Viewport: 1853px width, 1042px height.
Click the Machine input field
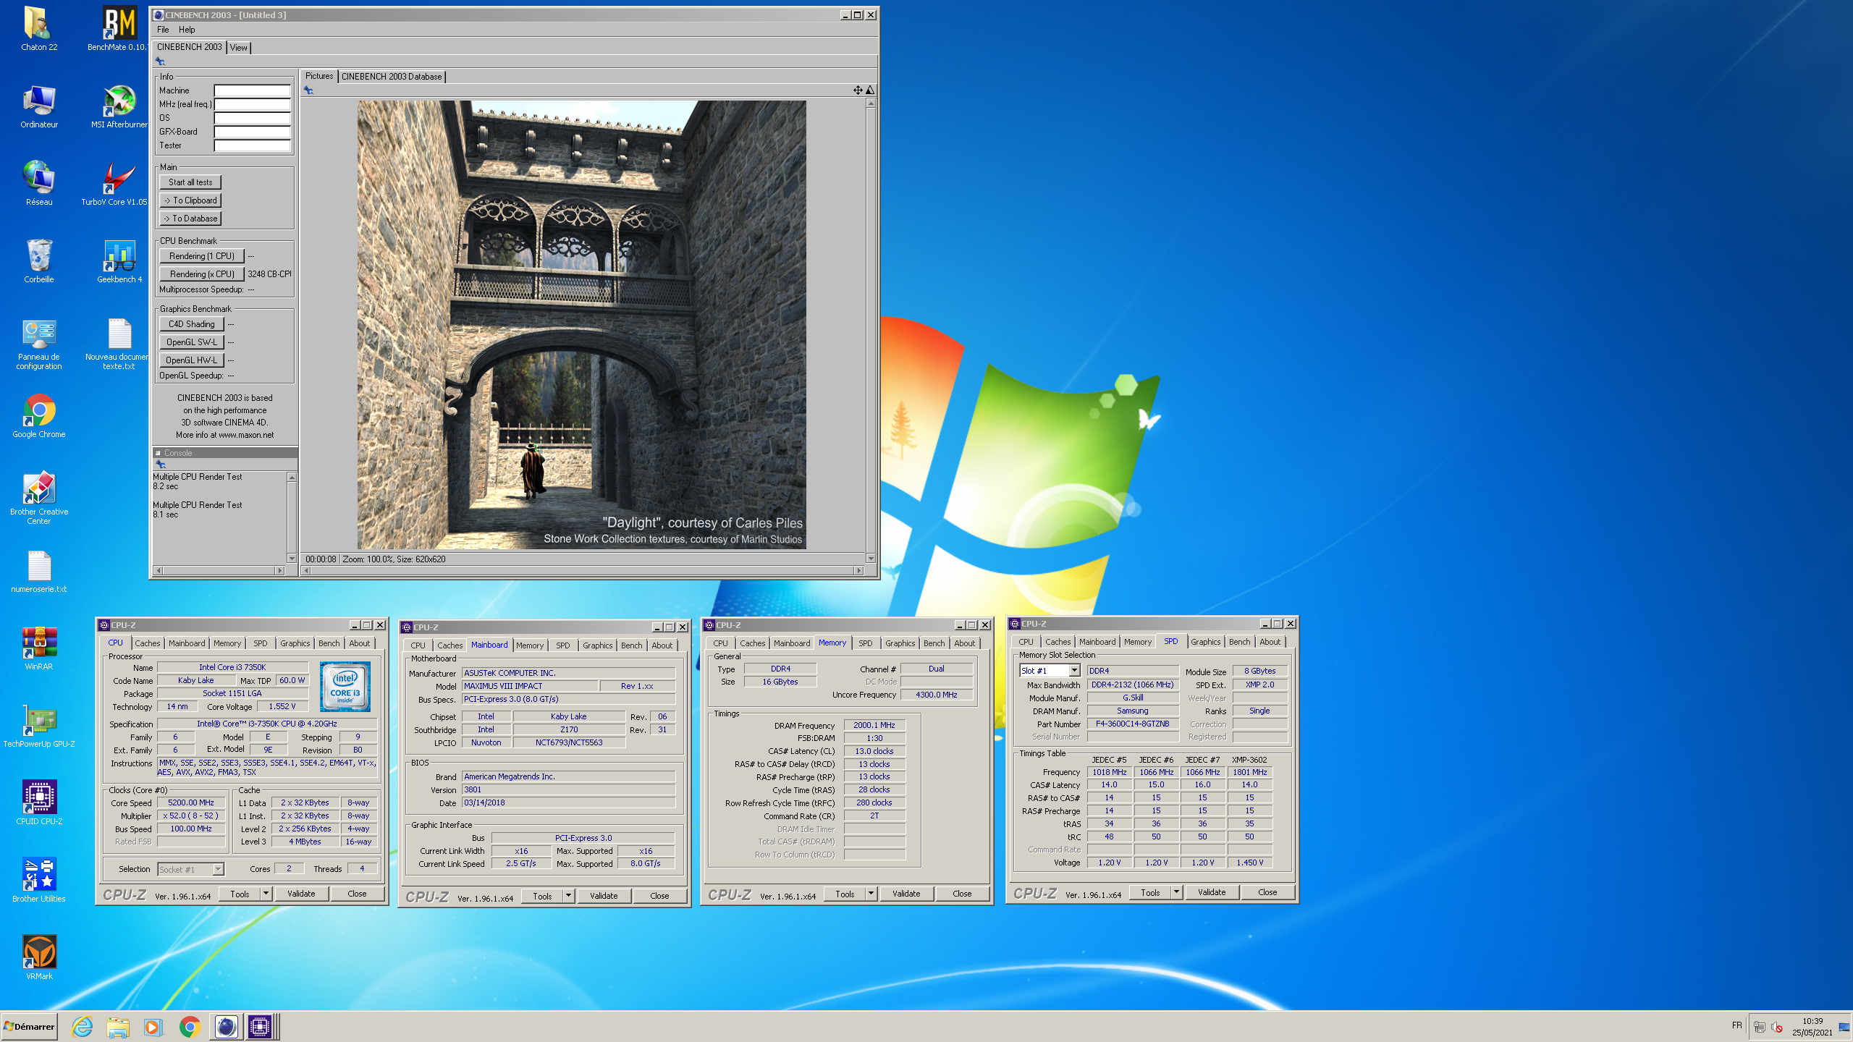(x=252, y=90)
